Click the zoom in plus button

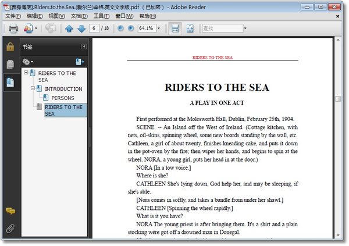click(130, 28)
